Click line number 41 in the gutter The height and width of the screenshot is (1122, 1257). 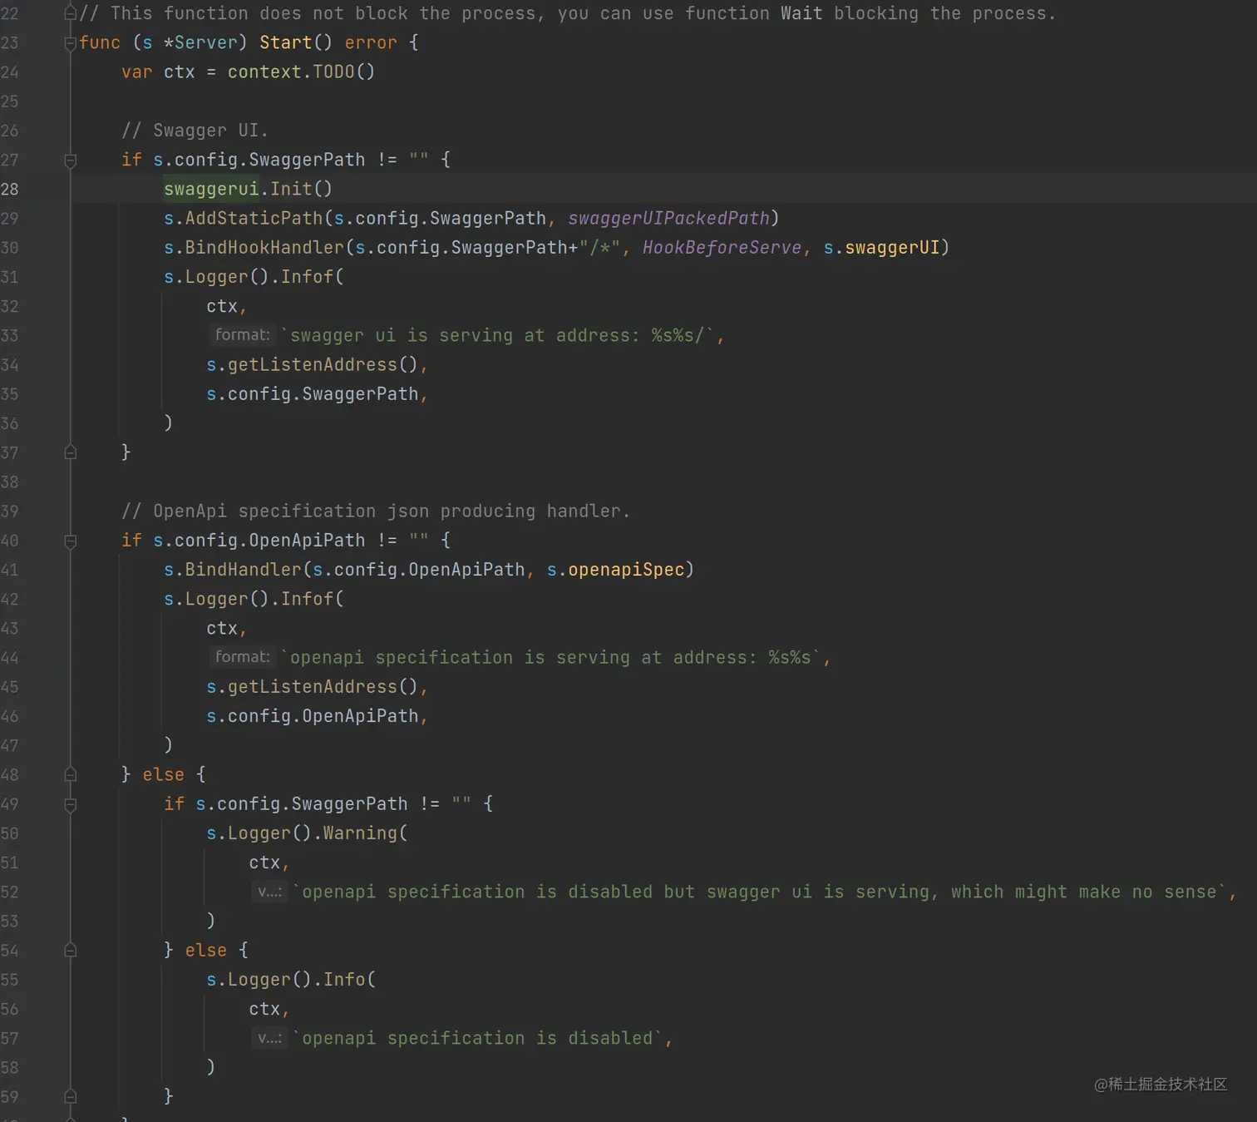[x=10, y=570]
